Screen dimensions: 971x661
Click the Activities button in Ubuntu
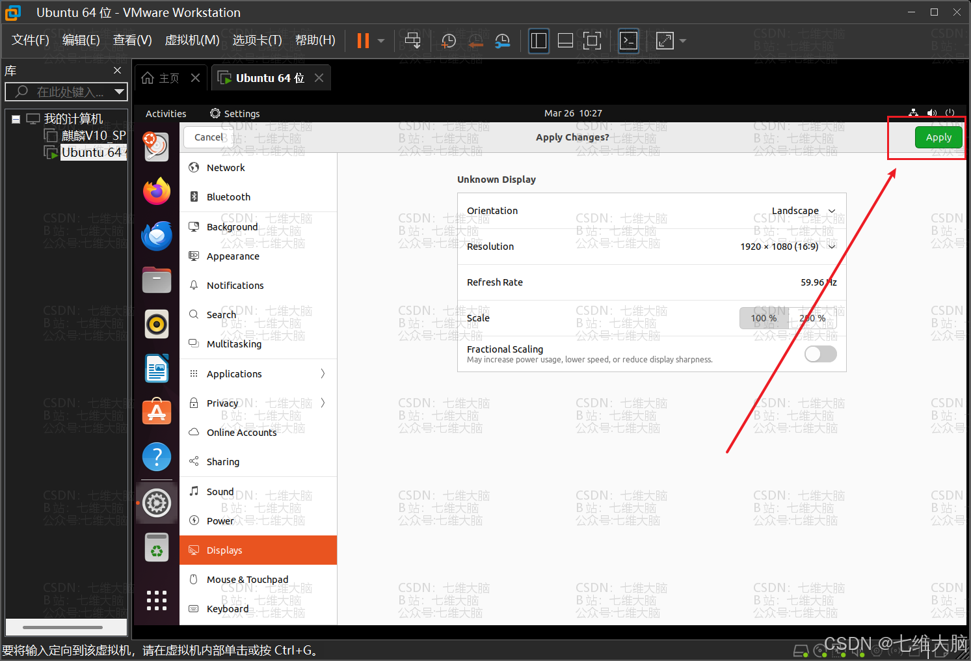pyautogui.click(x=166, y=113)
